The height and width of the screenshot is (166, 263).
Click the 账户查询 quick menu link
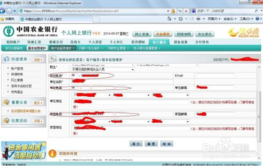tap(17, 68)
